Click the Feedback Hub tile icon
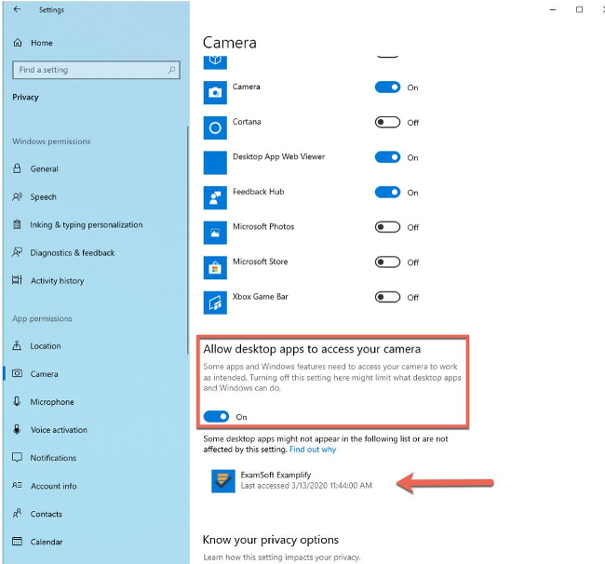 (x=215, y=197)
